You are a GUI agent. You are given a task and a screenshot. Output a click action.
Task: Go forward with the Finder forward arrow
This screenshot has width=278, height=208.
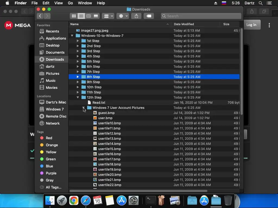(47, 16)
